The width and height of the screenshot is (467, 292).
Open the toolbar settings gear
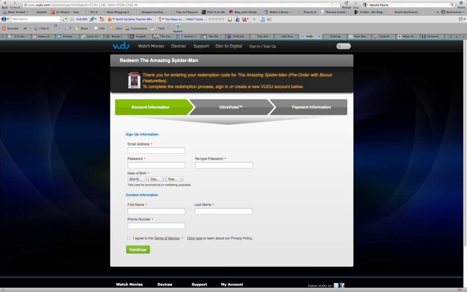tap(461, 19)
